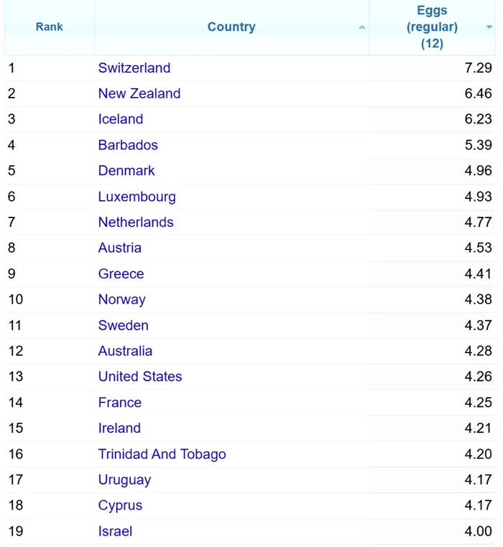Image resolution: width=503 pixels, height=547 pixels.
Task: Select the 7.29 egg price cell
Action: [x=478, y=68]
